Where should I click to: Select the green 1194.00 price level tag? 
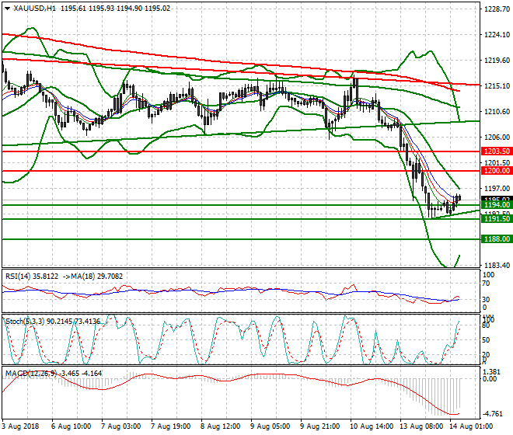pos(496,206)
